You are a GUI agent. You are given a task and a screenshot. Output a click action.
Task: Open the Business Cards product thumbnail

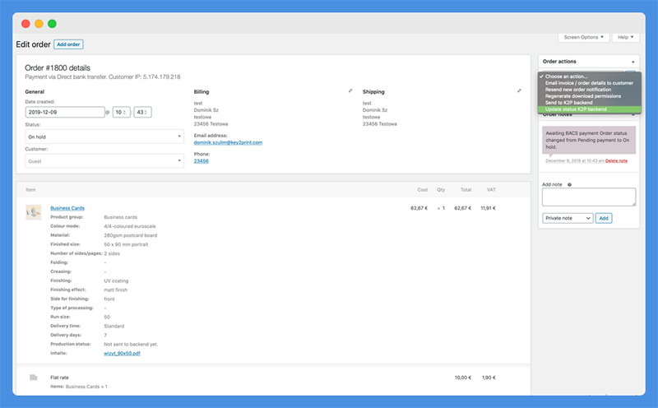point(34,212)
